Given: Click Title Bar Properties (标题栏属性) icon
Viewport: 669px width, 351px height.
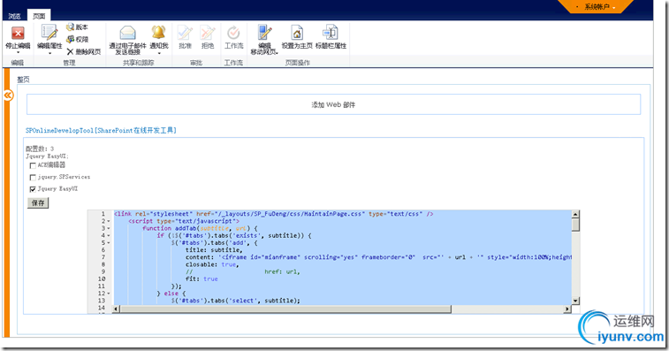Looking at the screenshot, I should pyautogui.click(x=331, y=33).
